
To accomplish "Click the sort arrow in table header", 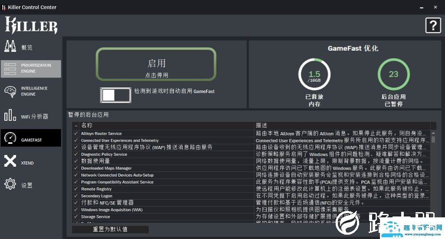I will tap(76, 126).
